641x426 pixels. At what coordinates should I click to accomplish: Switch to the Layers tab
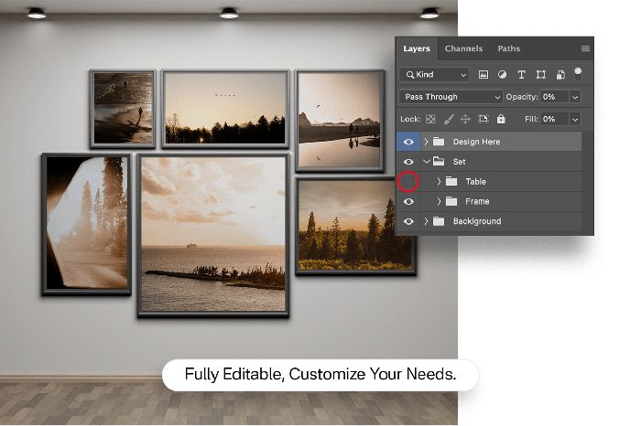tap(417, 48)
